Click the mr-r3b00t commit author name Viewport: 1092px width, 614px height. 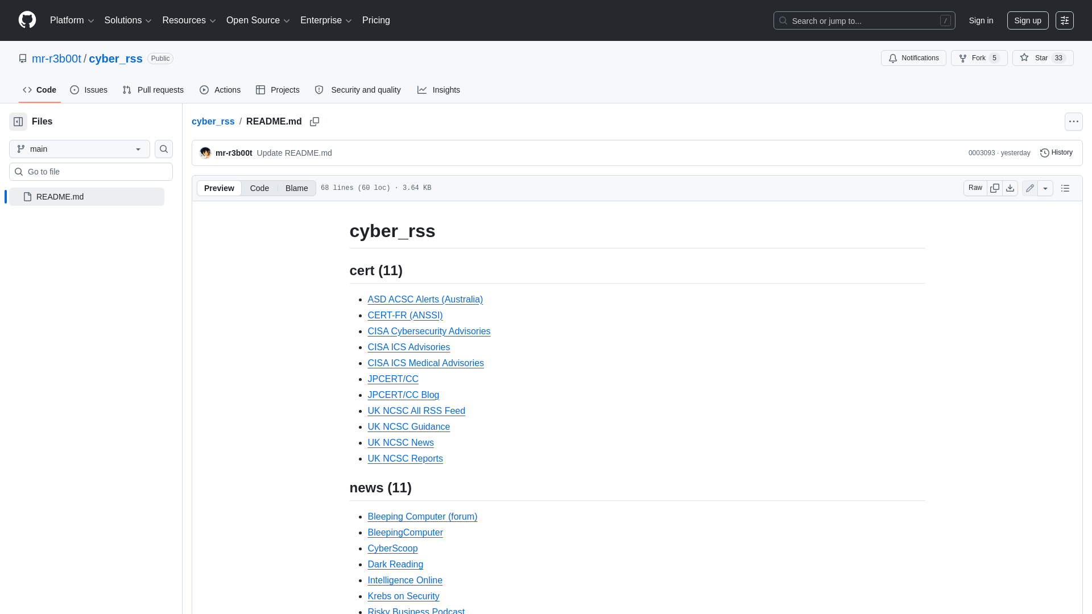[234, 153]
